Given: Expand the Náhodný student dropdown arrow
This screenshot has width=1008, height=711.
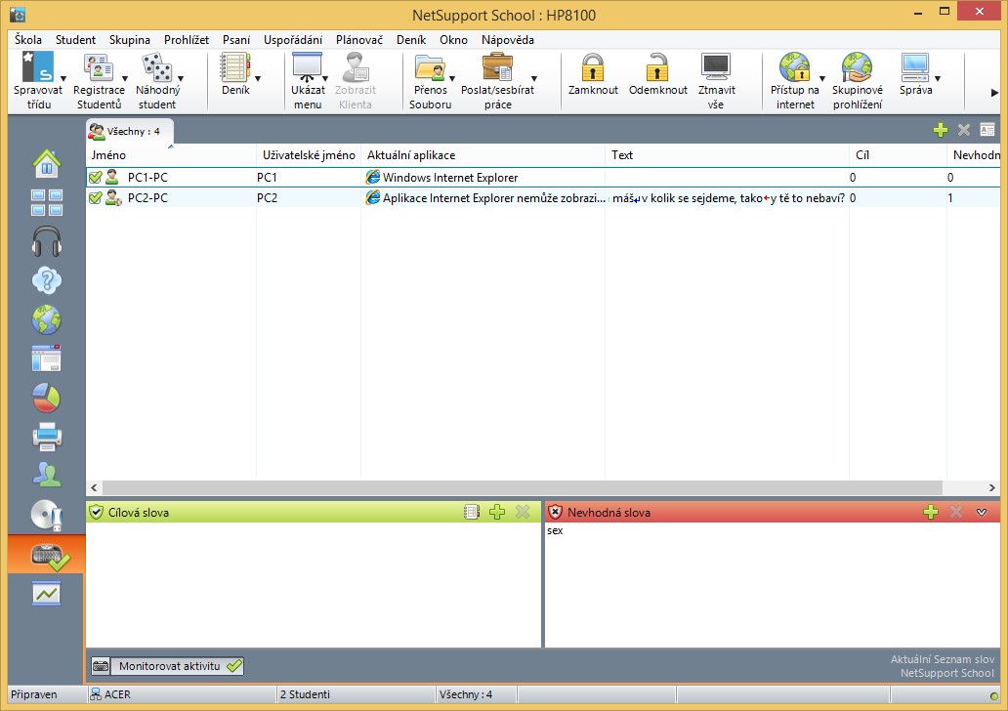Looking at the screenshot, I should point(181,79).
